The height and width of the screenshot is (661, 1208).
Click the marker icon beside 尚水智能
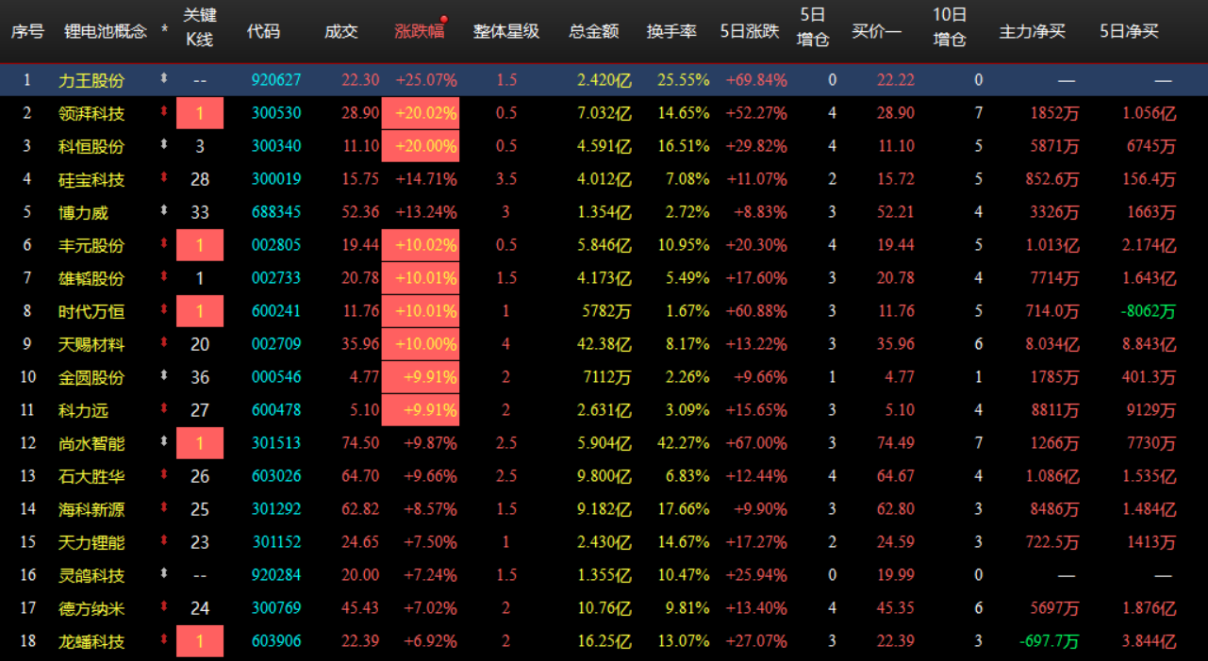(x=165, y=442)
